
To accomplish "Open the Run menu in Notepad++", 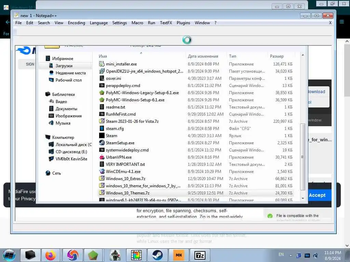I will [x=151, y=23].
